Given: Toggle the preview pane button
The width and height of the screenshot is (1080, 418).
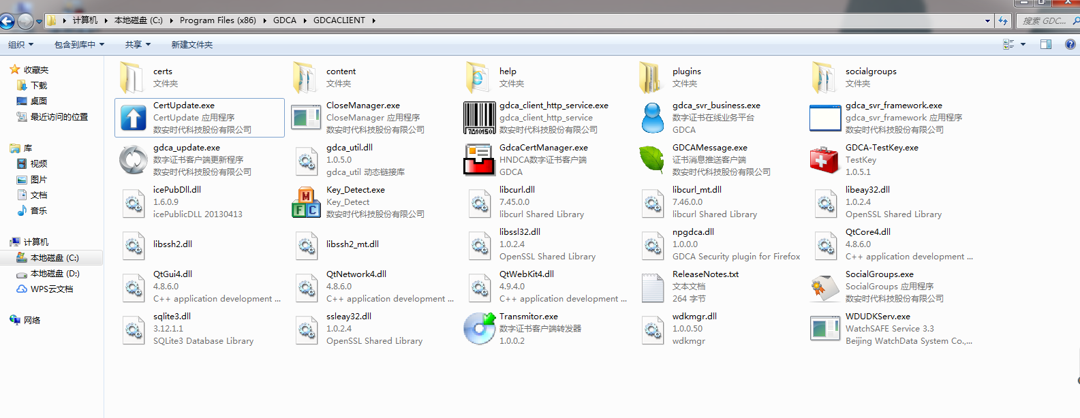Looking at the screenshot, I should coord(1046,44).
